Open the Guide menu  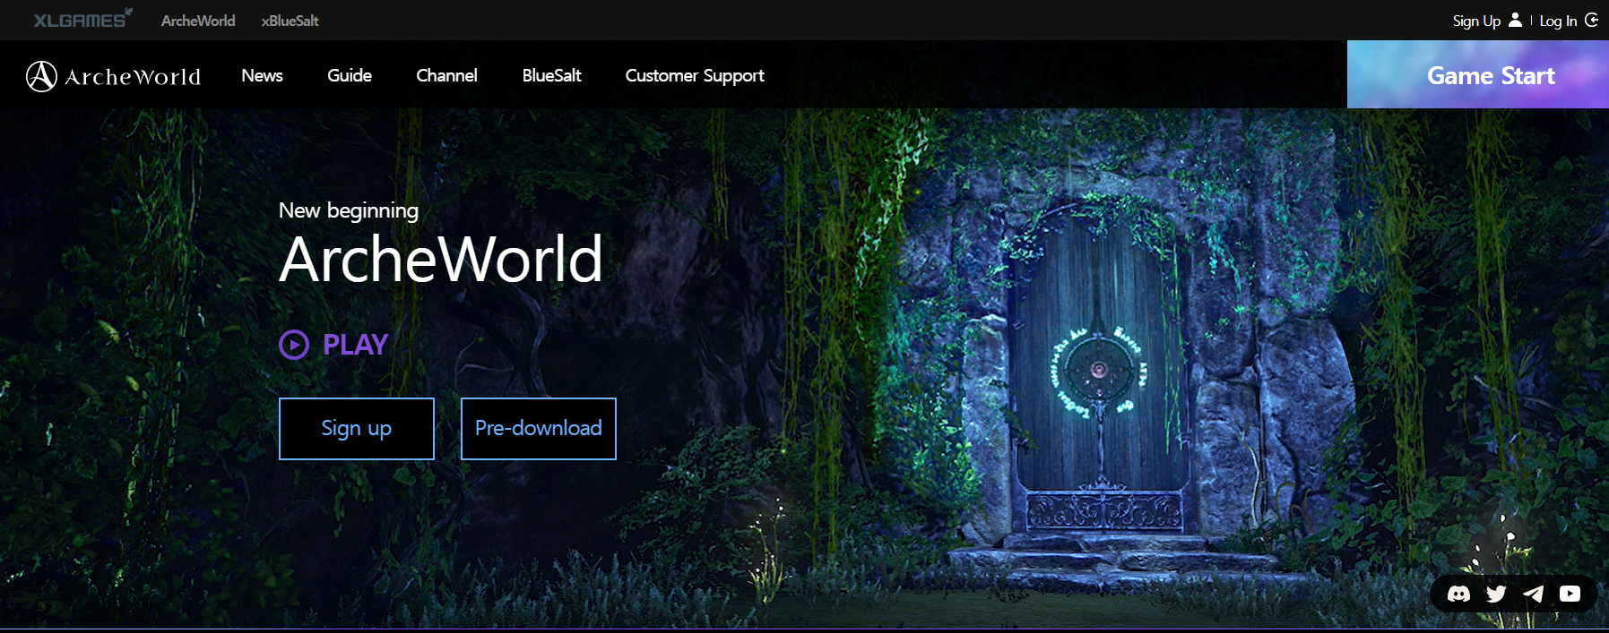click(x=350, y=75)
